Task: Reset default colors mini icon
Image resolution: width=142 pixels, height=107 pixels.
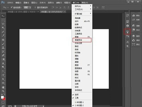Action: click(x=2, y=94)
